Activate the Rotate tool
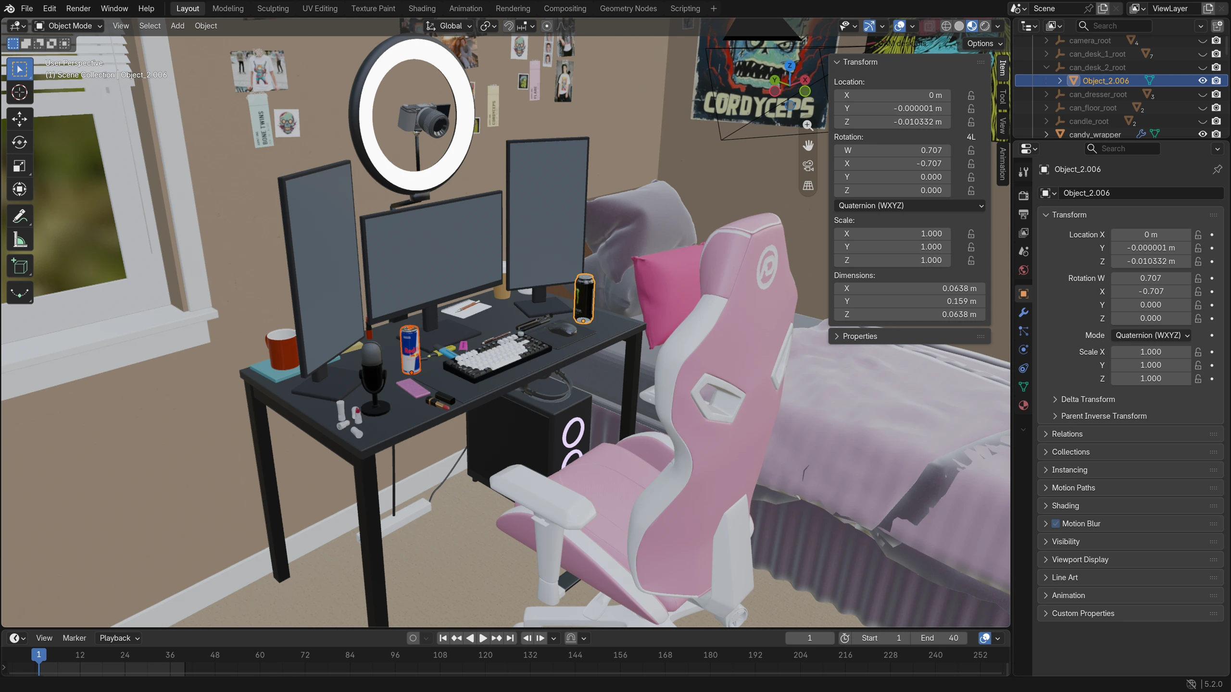 19,142
